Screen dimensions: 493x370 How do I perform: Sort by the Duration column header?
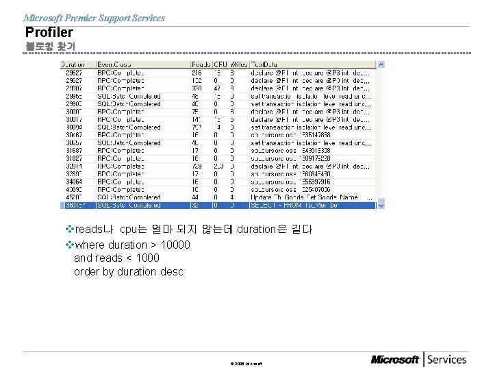tap(78, 64)
